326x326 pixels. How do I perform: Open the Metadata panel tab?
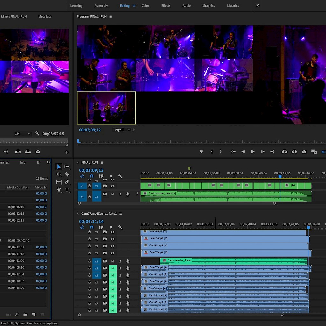click(45, 16)
